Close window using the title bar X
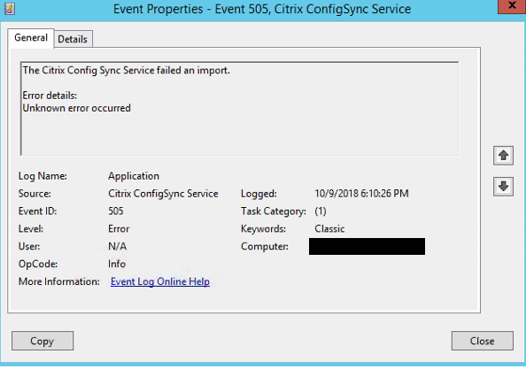The image size is (526, 369). point(512,6)
